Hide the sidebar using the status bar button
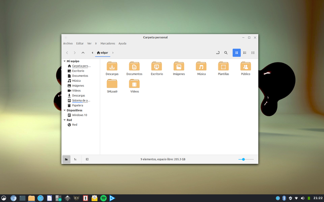Image resolution: width=324 pixels, height=202 pixels. tap(87, 159)
